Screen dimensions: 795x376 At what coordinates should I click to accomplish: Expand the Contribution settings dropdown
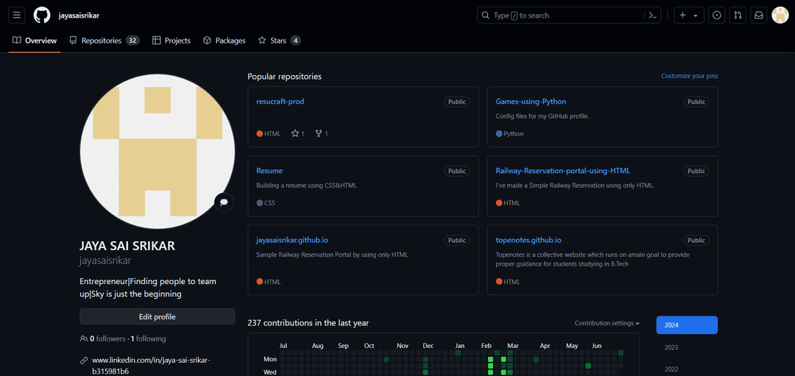tap(607, 323)
